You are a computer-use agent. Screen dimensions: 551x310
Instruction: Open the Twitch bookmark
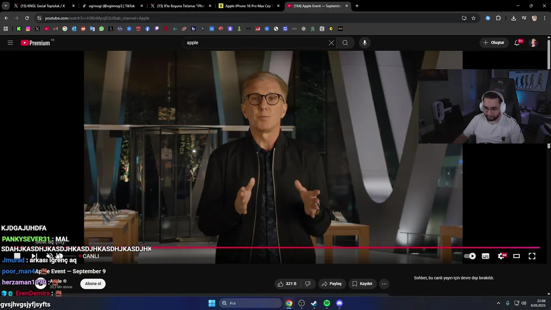(157, 29)
